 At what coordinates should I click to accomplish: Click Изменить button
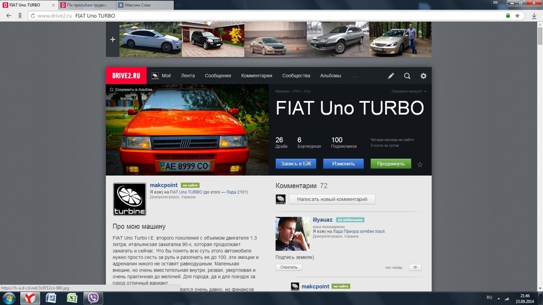click(x=343, y=164)
